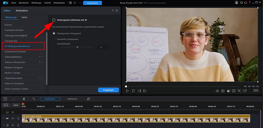263x128 pixels.
Task: Enable Hintergrund entfernen mit KI checkbox
Action: tap(54, 20)
